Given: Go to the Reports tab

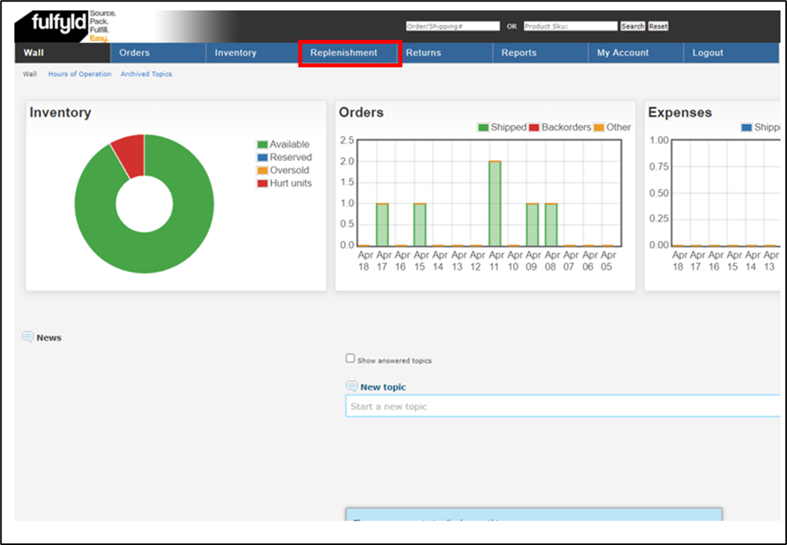Looking at the screenshot, I should [518, 53].
